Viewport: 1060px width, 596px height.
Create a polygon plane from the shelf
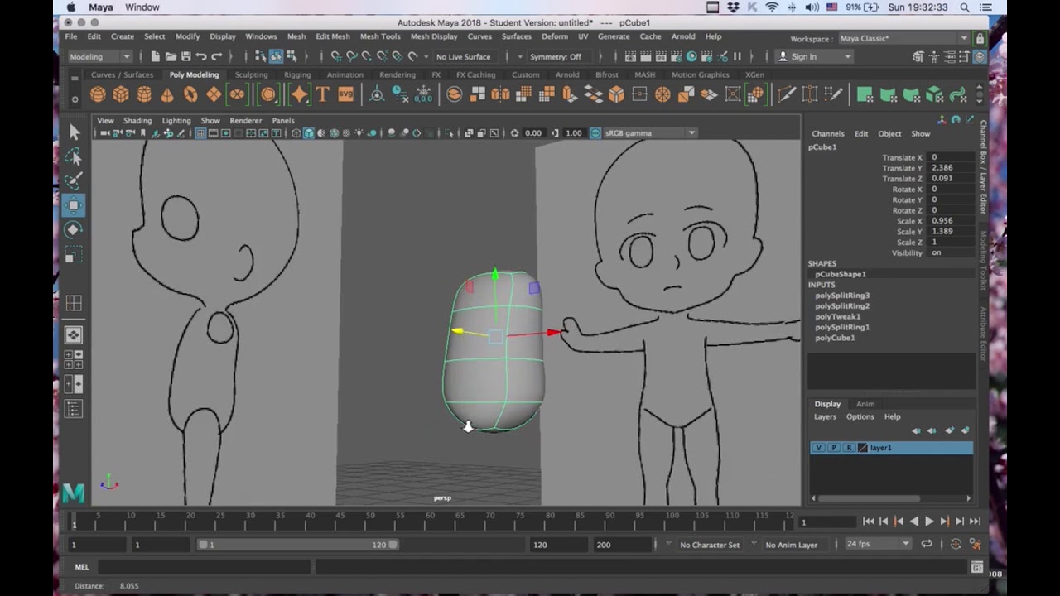coord(214,94)
